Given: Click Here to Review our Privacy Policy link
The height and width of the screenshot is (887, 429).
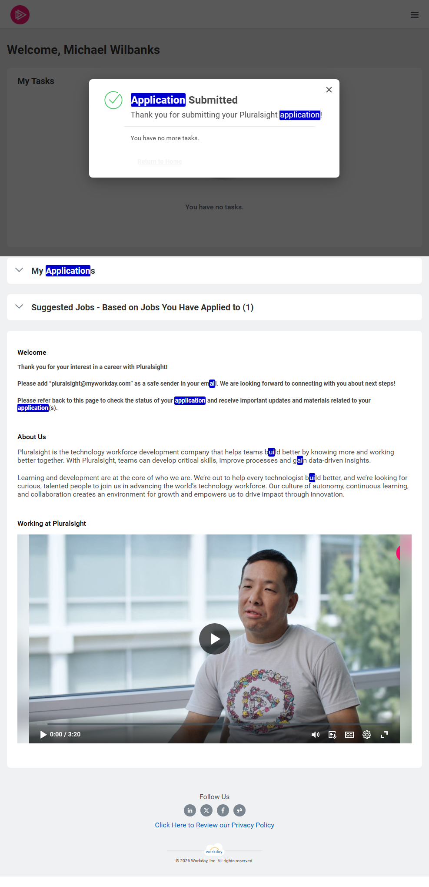Looking at the screenshot, I should point(214,825).
